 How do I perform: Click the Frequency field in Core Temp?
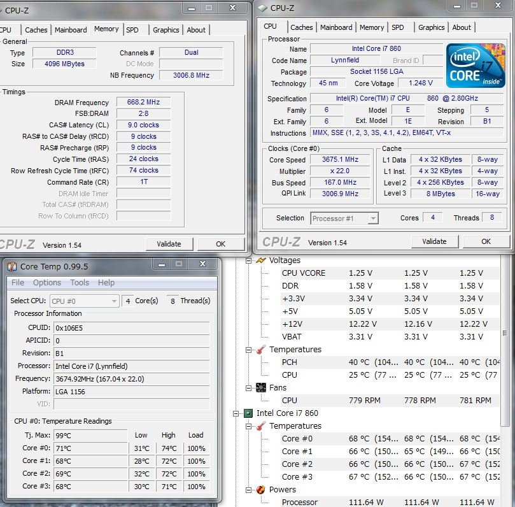tap(131, 379)
